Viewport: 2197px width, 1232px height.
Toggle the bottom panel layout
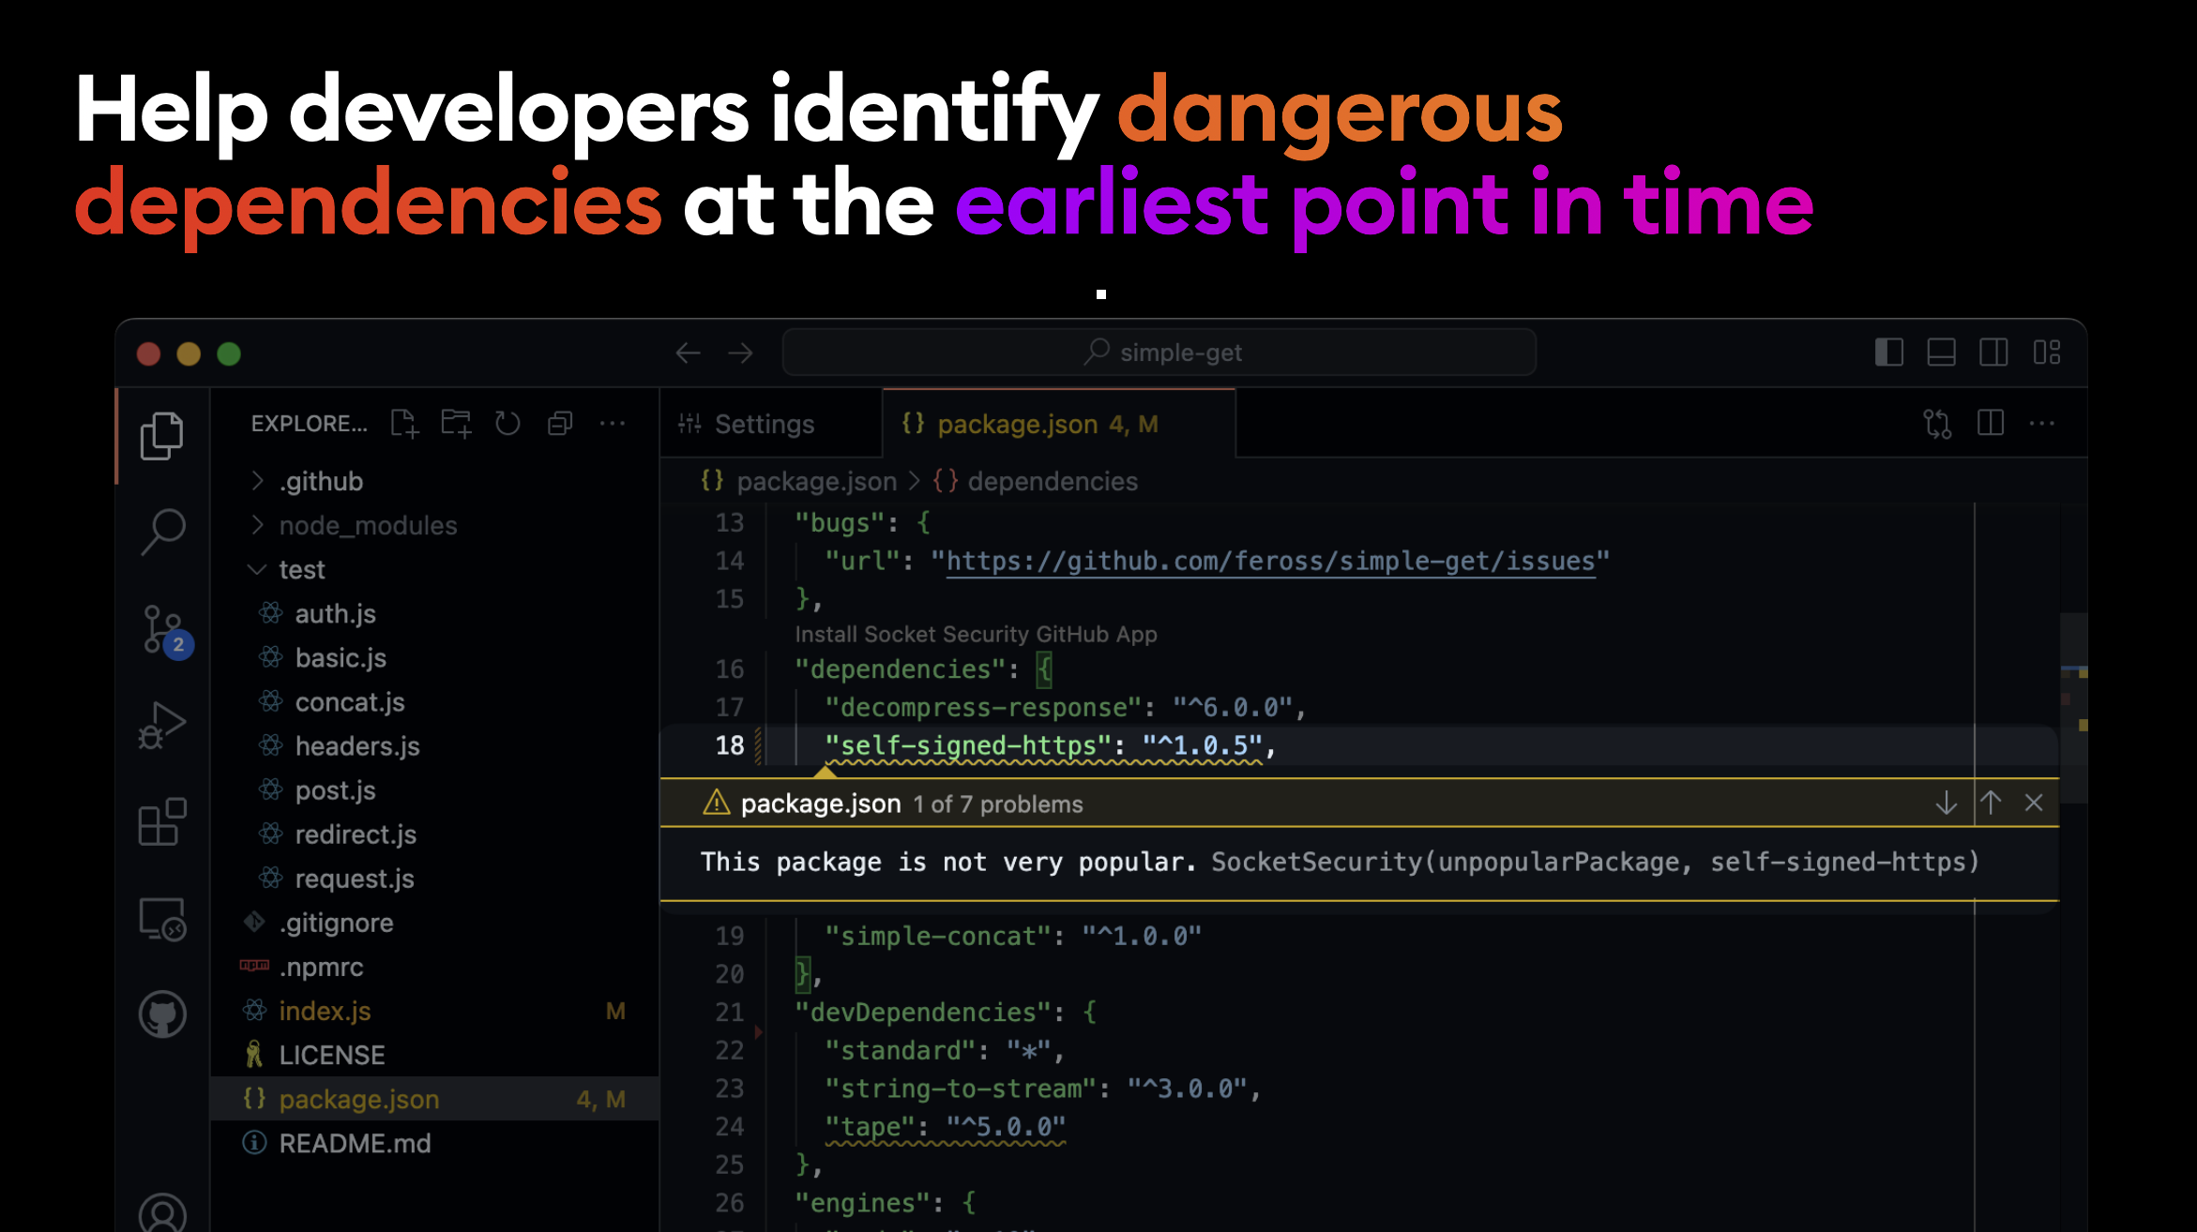click(1941, 353)
